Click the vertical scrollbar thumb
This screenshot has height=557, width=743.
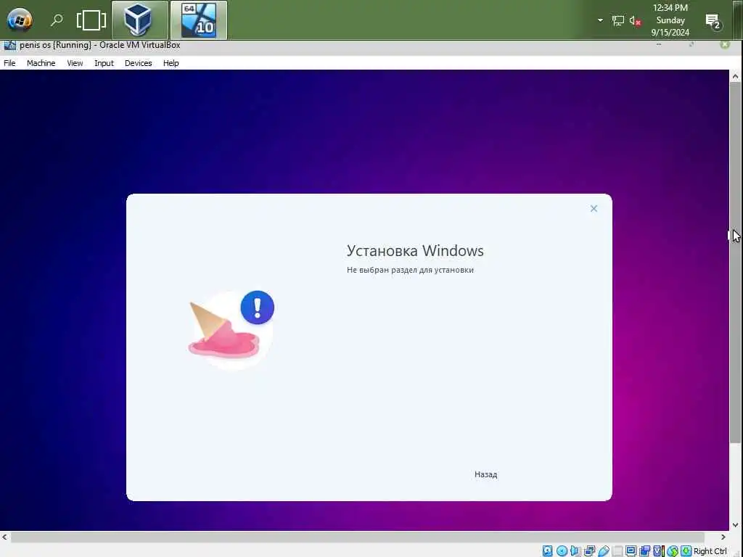[x=736, y=263]
